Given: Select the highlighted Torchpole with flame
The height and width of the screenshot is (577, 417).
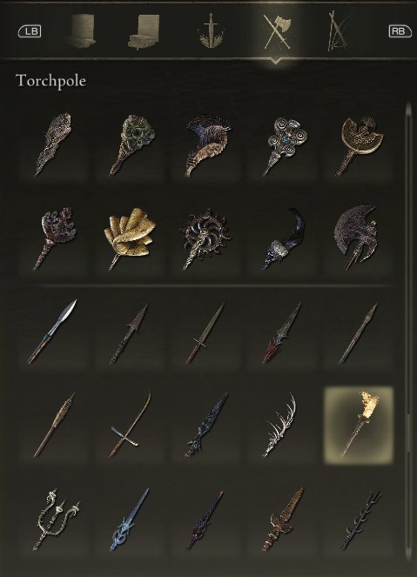Looking at the screenshot, I should 359,425.
